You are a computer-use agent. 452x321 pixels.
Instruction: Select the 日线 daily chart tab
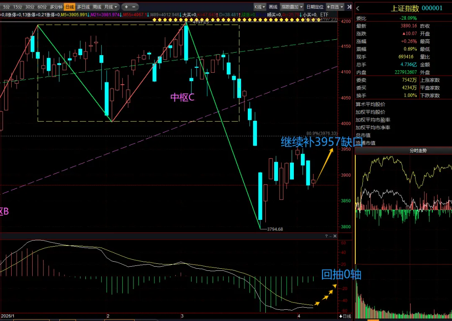[x=69, y=7]
